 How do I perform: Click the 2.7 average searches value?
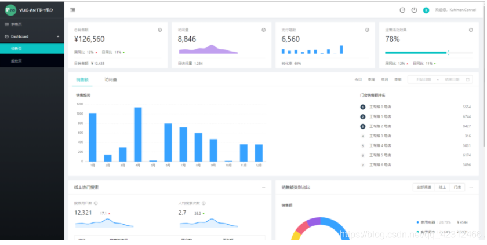tap(182, 213)
